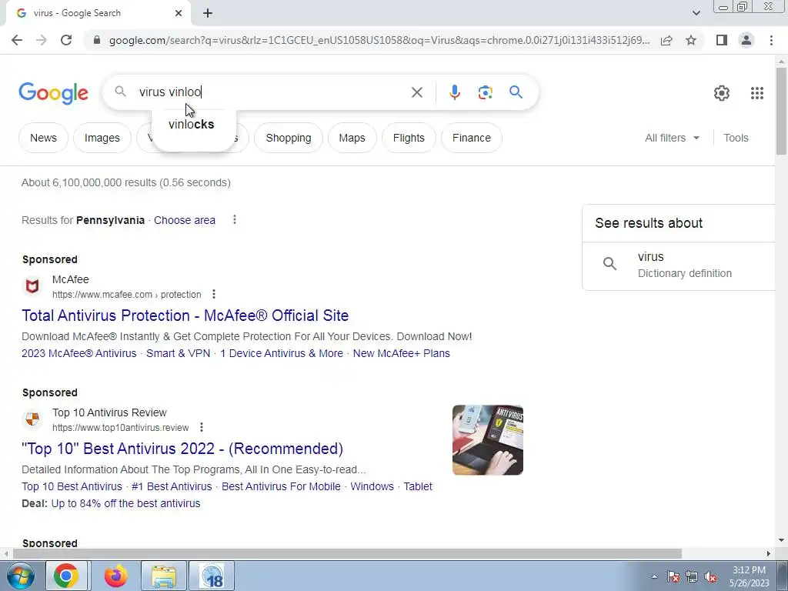The image size is (788, 591).
Task: Switch to the News results filter
Action: point(43,138)
